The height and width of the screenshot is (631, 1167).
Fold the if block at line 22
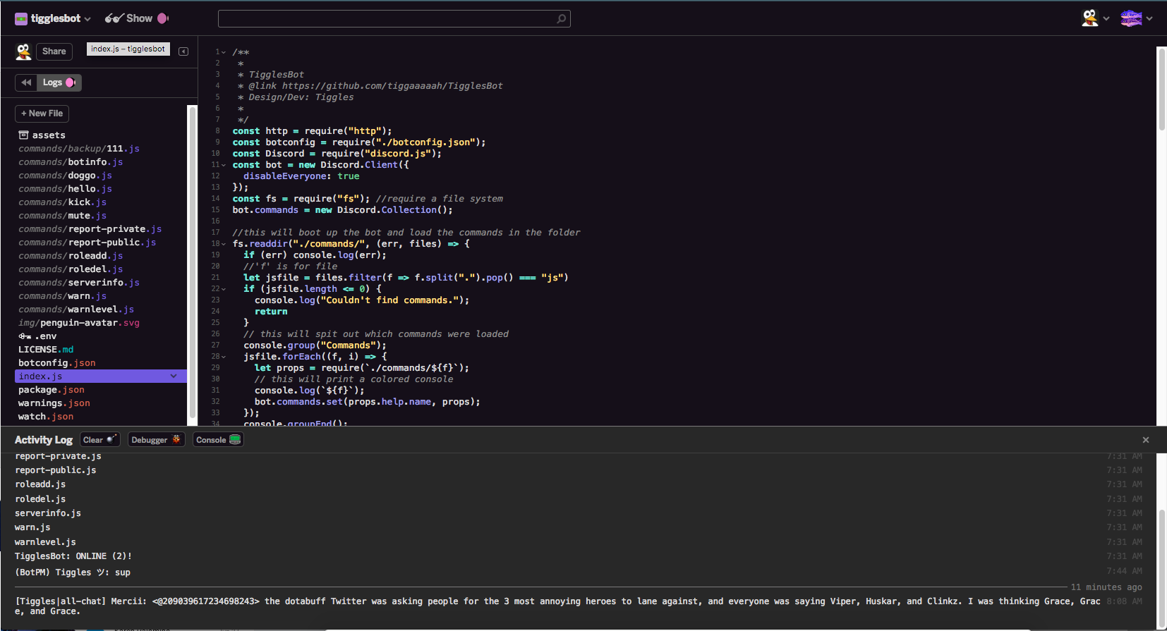point(224,289)
